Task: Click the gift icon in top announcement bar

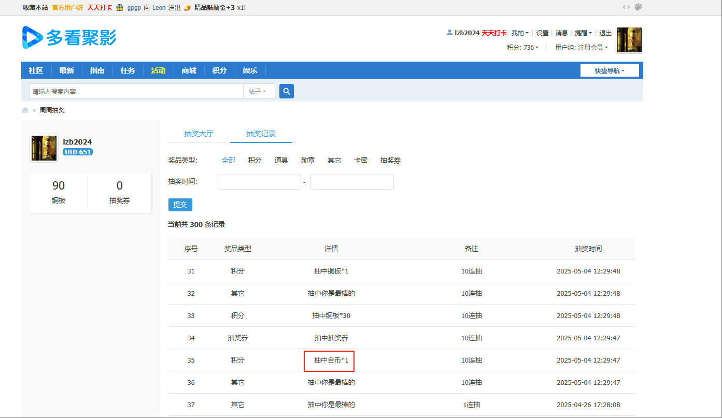Action: [120, 8]
